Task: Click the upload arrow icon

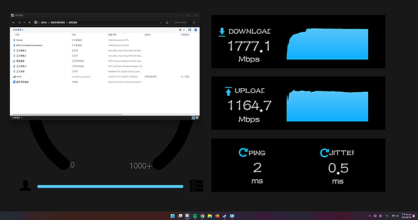Action: pos(228,91)
